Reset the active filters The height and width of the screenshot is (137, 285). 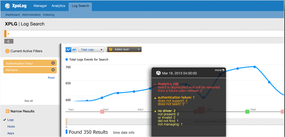click(x=51, y=78)
